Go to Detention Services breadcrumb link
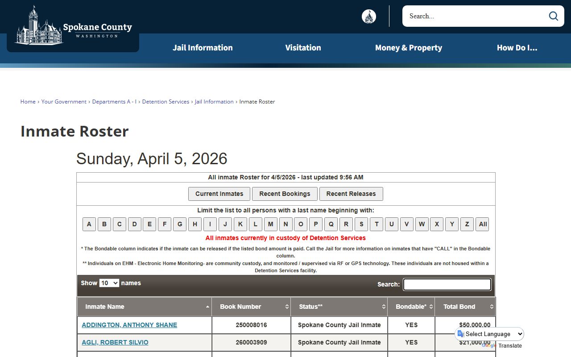Image resolution: width=571 pixels, height=357 pixels. click(166, 102)
